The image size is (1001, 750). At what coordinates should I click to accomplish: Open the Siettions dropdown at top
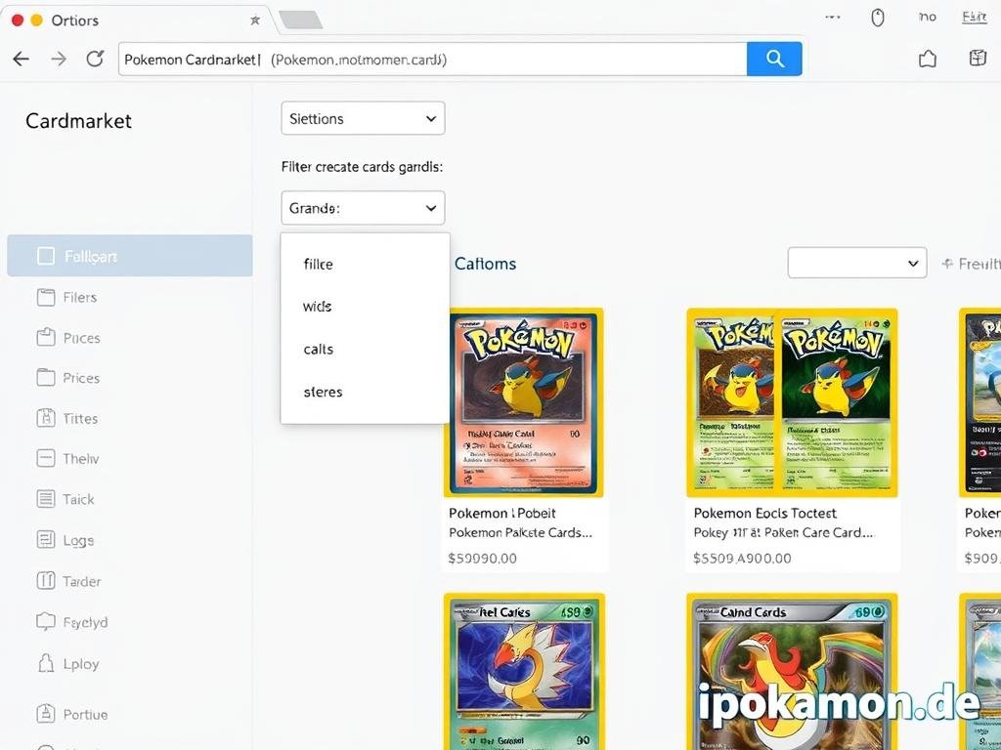tap(363, 118)
